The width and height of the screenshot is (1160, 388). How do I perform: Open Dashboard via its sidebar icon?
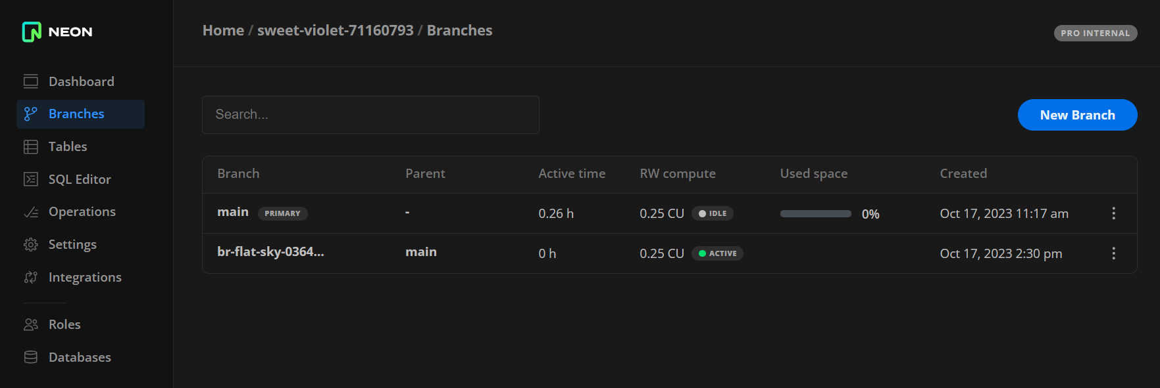[31, 81]
